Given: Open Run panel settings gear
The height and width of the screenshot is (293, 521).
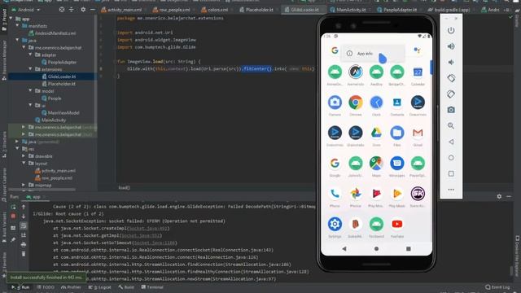Looking at the screenshot, I should 499,197.
